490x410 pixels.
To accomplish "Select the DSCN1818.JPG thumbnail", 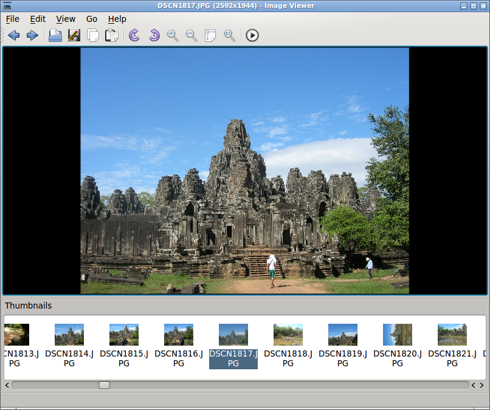I will click(x=288, y=346).
